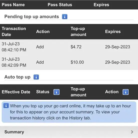Viewport: 138px width, 138px height.
Task: Select the Pass Status column header
Action: (x=60, y=5)
